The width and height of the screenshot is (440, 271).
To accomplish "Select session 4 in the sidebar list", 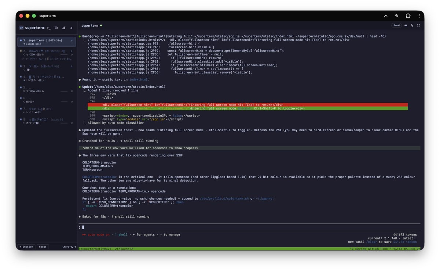I will coord(47,78).
